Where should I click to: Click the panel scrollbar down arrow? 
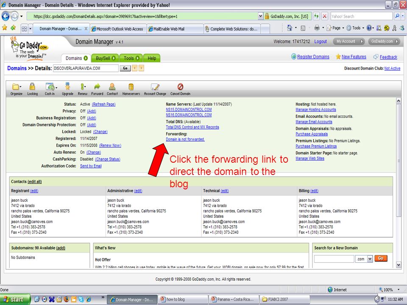pos(399,265)
